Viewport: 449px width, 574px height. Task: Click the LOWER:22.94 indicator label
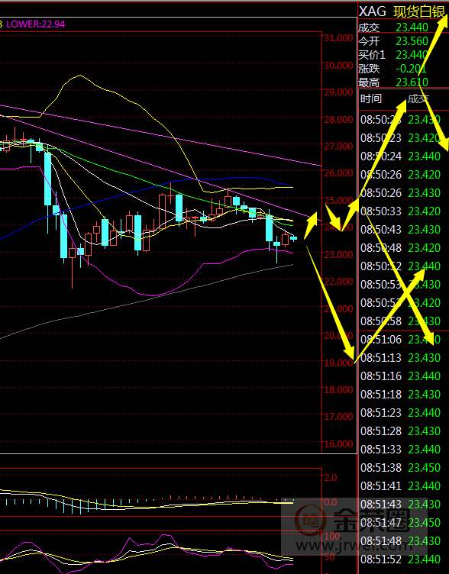pyautogui.click(x=36, y=24)
